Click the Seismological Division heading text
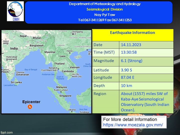The width and height of the screenshot is (180, 135). (x=104, y=9)
